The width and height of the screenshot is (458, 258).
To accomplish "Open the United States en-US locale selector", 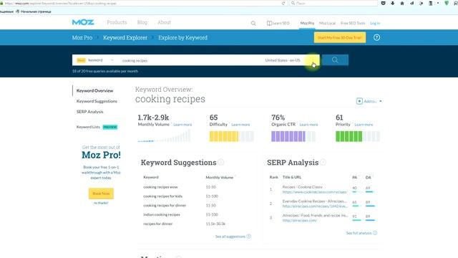I will coord(283,60).
